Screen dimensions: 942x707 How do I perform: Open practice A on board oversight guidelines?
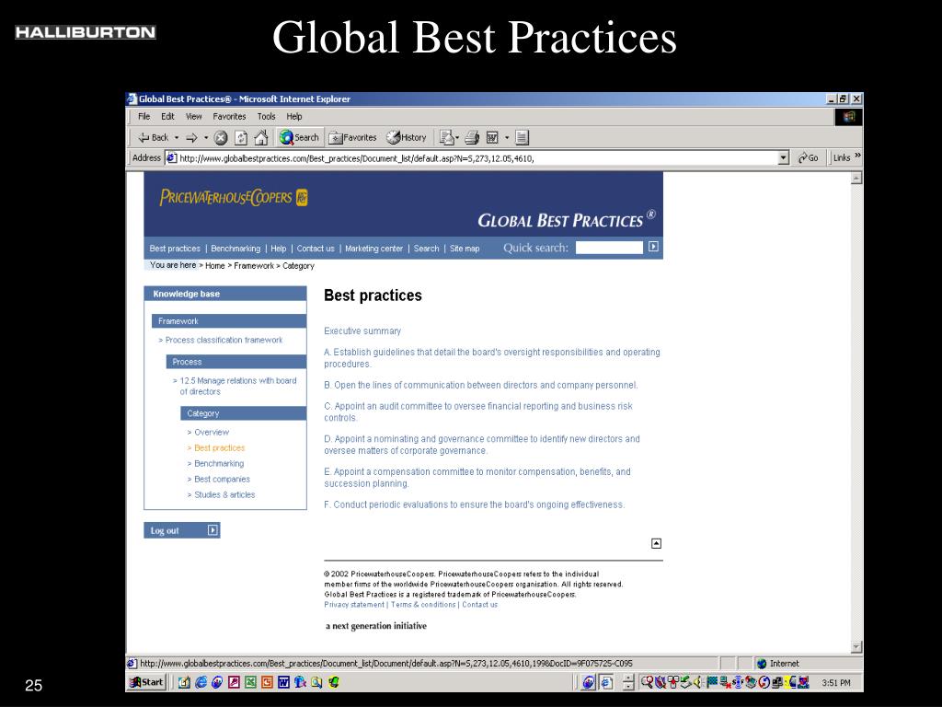tap(492, 358)
